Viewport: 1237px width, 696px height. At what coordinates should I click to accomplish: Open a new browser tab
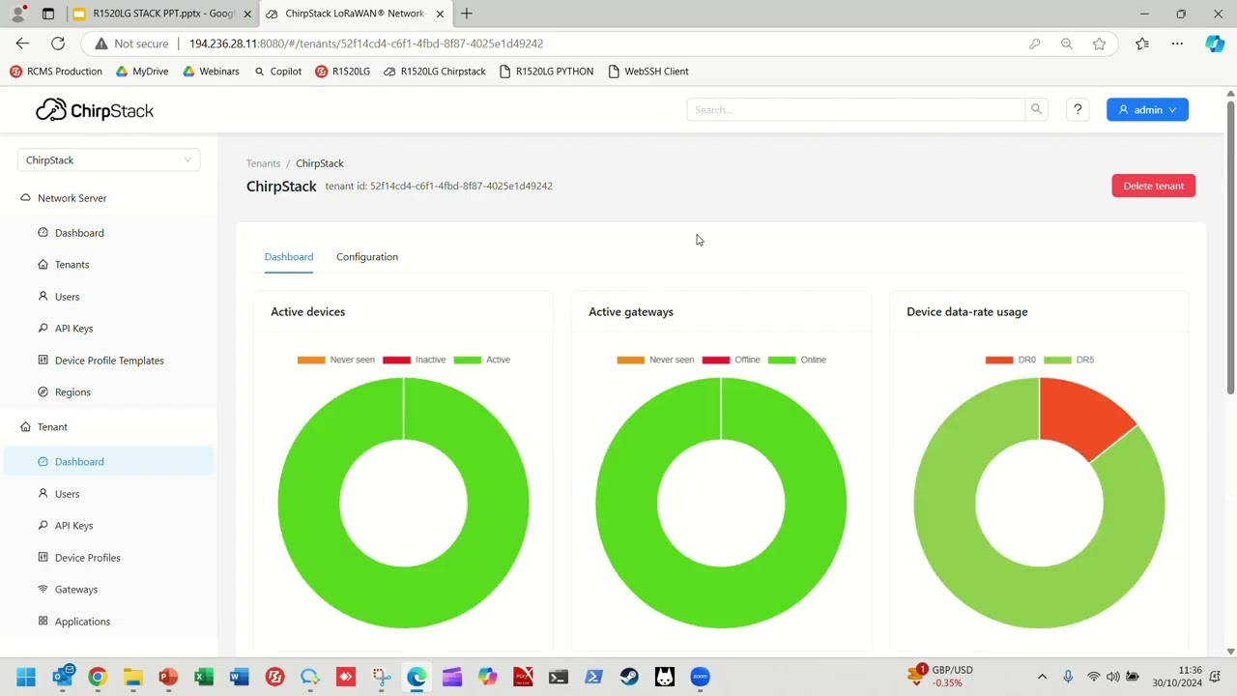coord(467,14)
